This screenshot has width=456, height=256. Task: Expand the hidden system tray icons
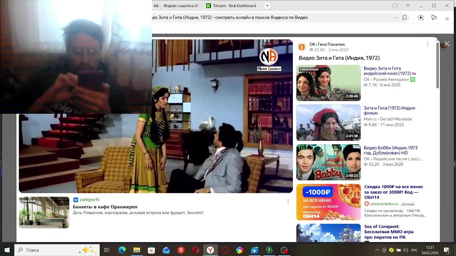coord(377,250)
